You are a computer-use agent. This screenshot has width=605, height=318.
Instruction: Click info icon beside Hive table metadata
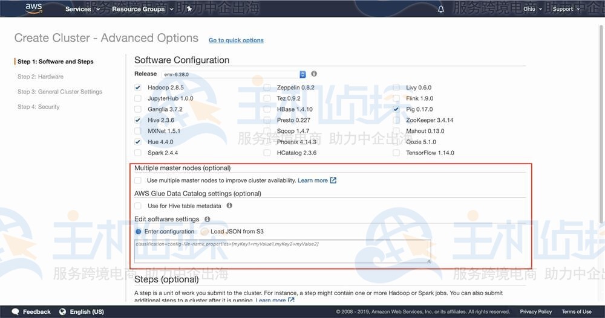(x=229, y=206)
